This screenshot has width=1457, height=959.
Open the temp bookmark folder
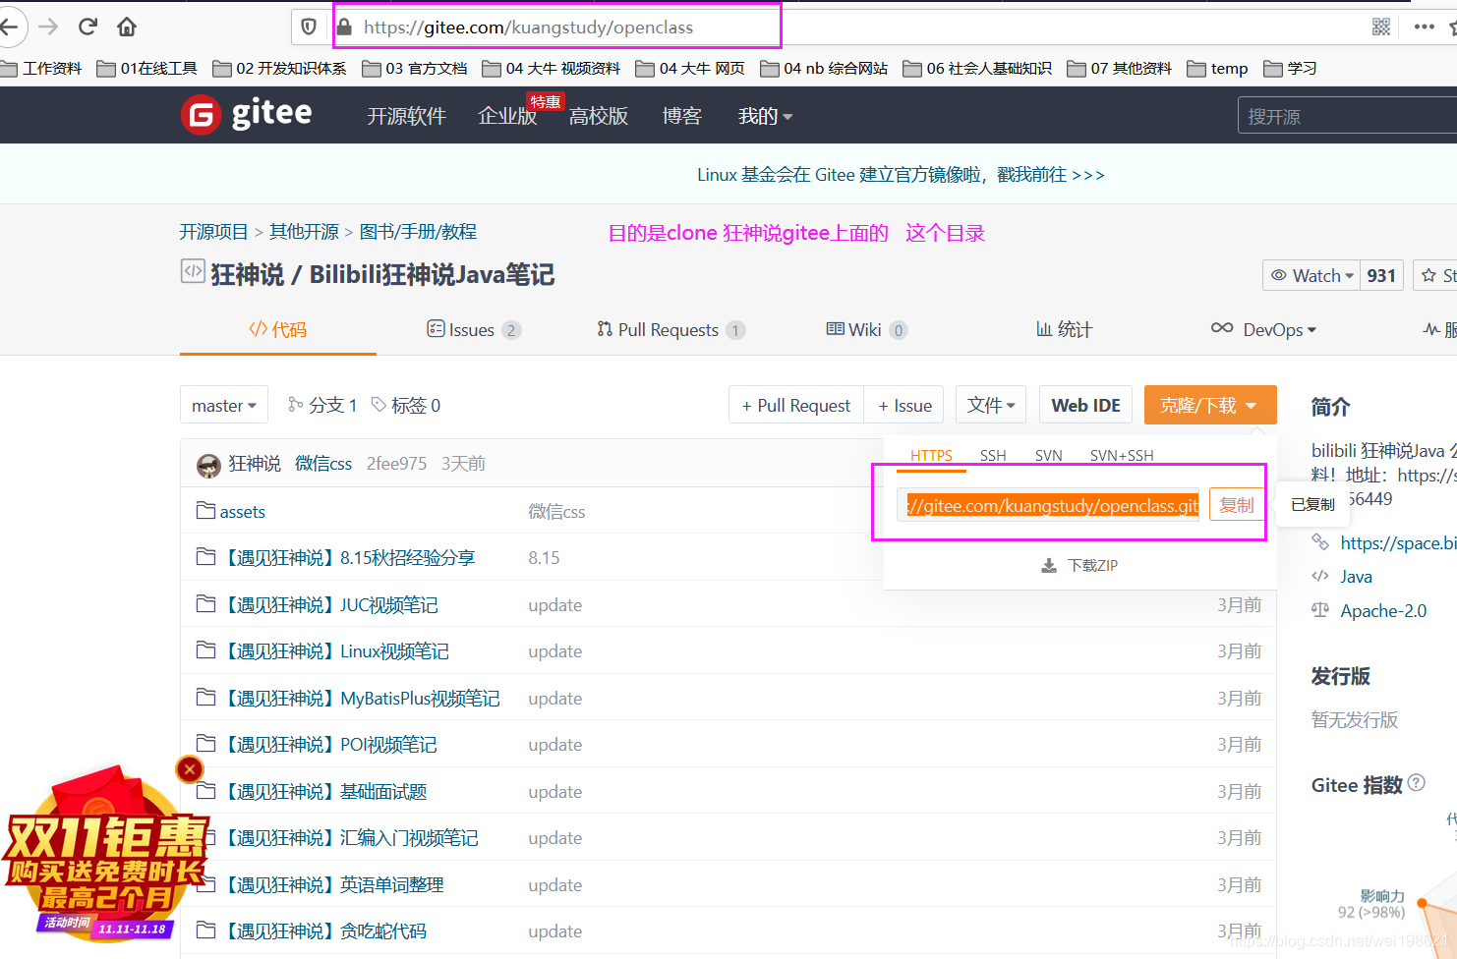[x=1217, y=68]
